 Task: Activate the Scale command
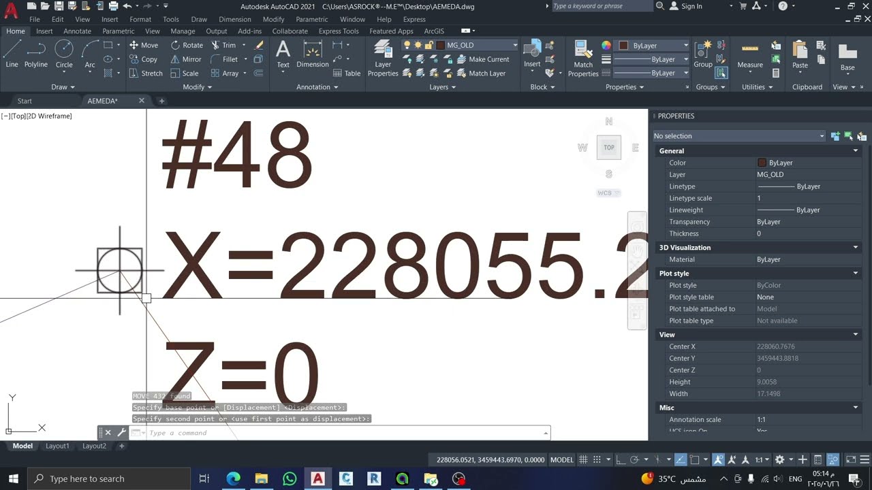[185, 73]
